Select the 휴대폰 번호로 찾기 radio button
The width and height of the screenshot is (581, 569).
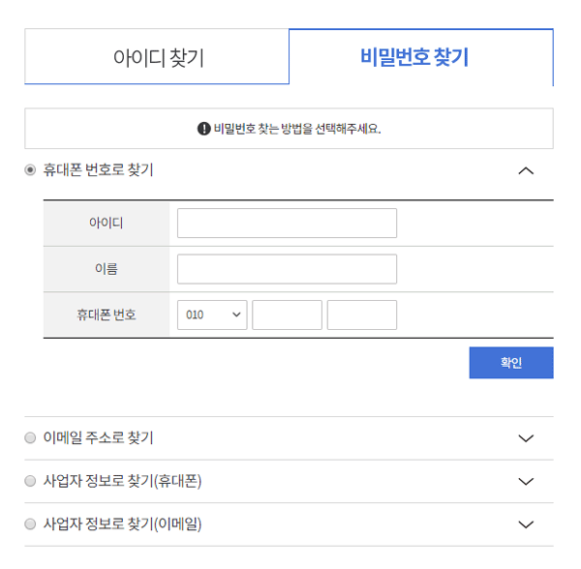pyautogui.click(x=30, y=170)
